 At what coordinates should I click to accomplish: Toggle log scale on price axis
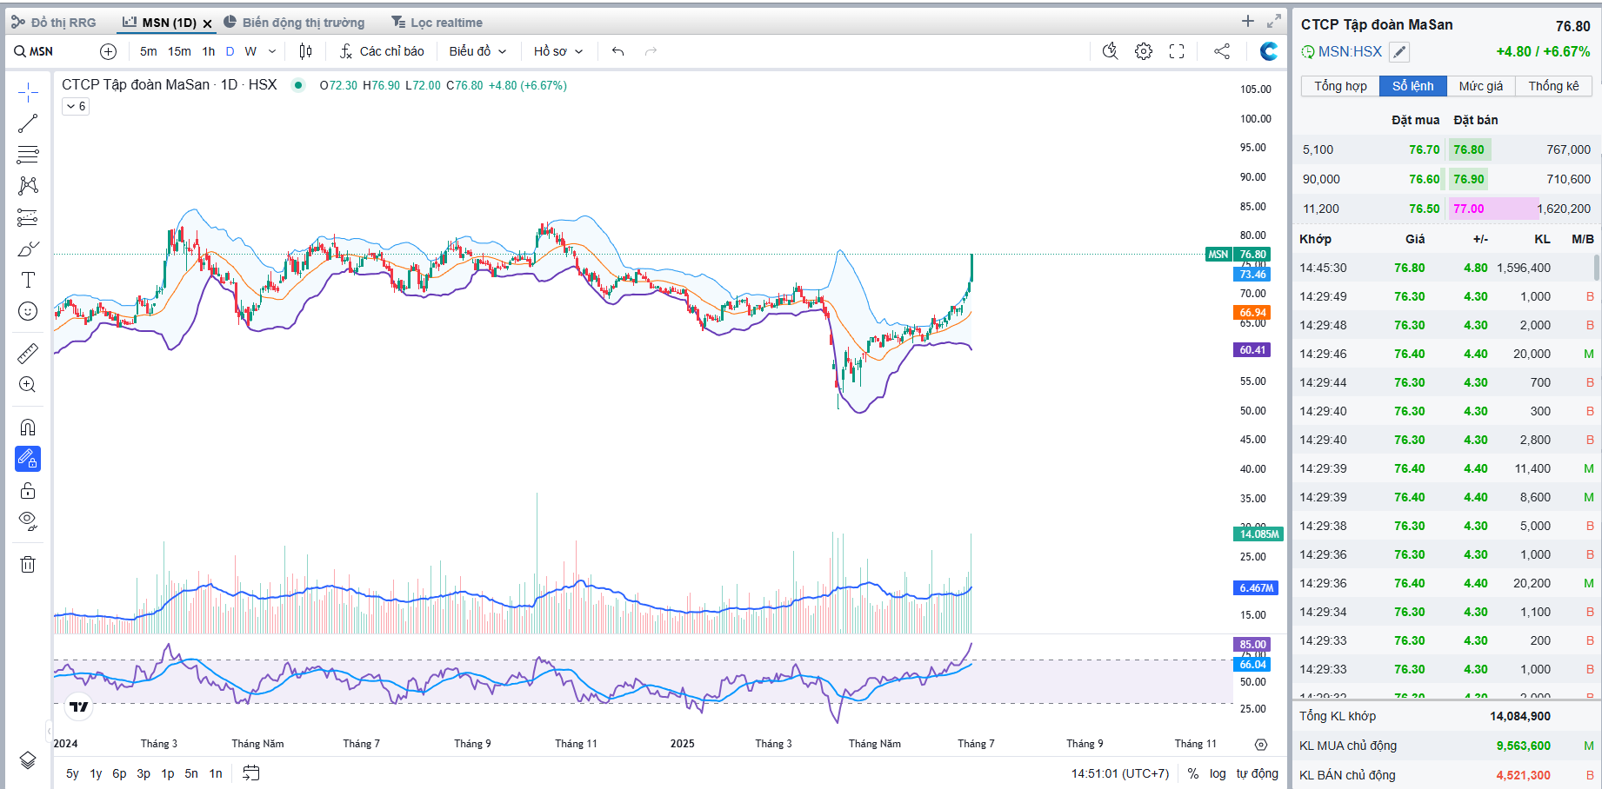(1217, 773)
